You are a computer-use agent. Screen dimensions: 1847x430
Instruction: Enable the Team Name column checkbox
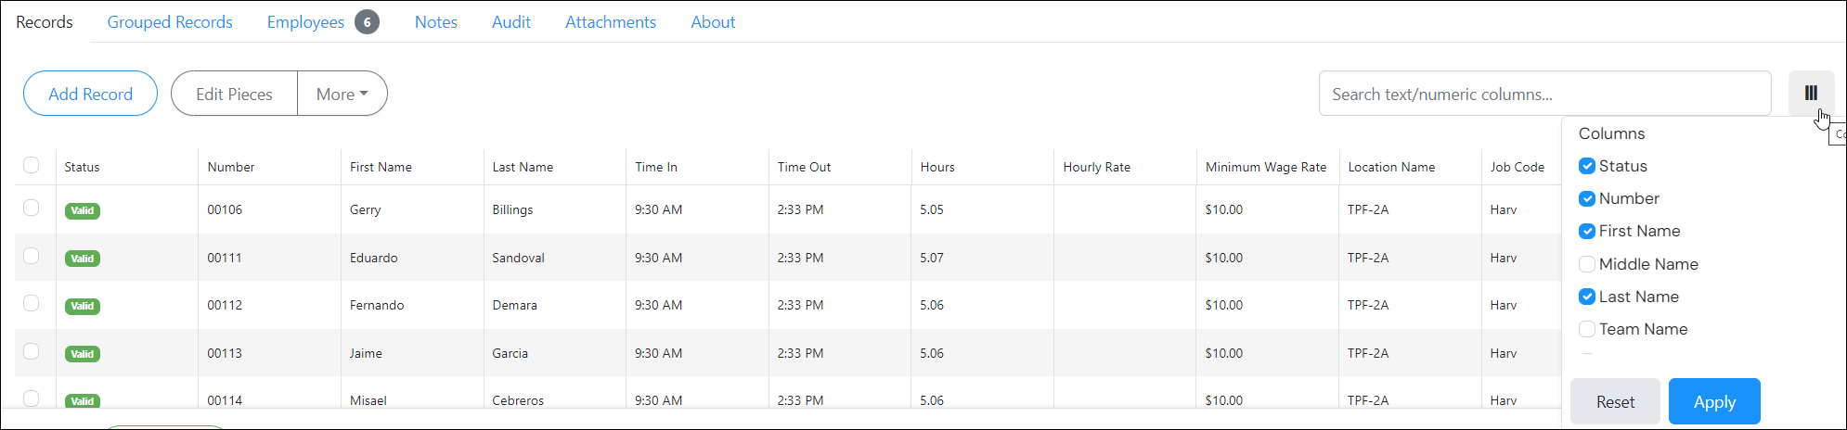(1587, 329)
